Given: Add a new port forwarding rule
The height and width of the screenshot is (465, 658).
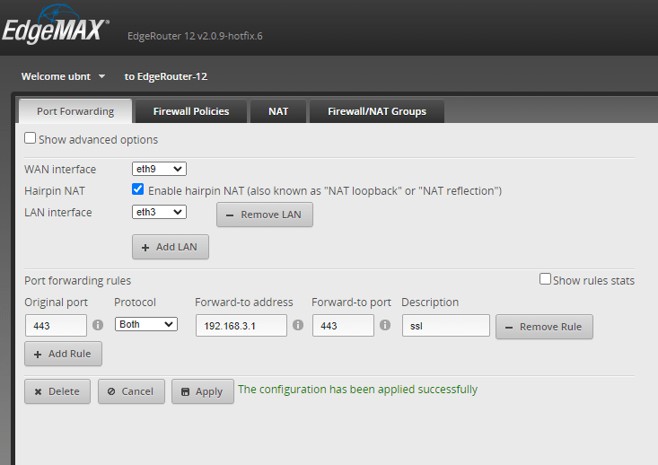Looking at the screenshot, I should click(x=63, y=354).
